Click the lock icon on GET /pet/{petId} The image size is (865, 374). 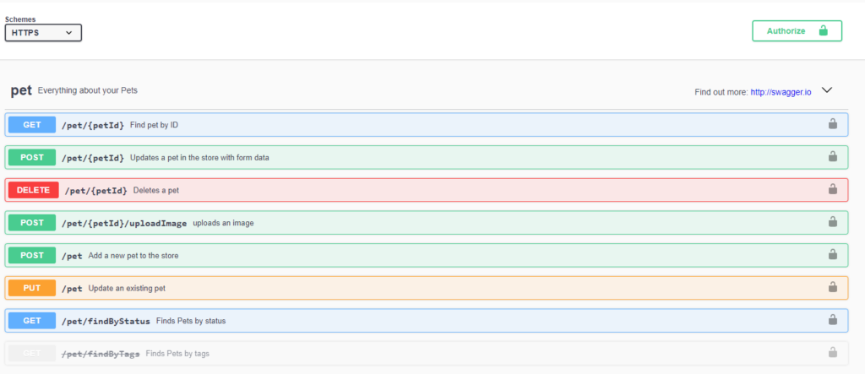(x=832, y=125)
